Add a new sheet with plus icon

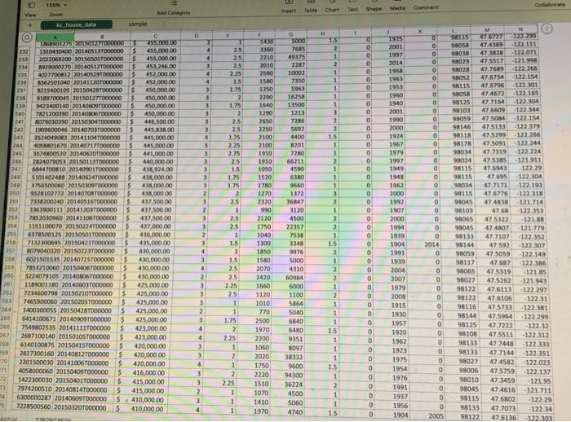(x=30, y=25)
